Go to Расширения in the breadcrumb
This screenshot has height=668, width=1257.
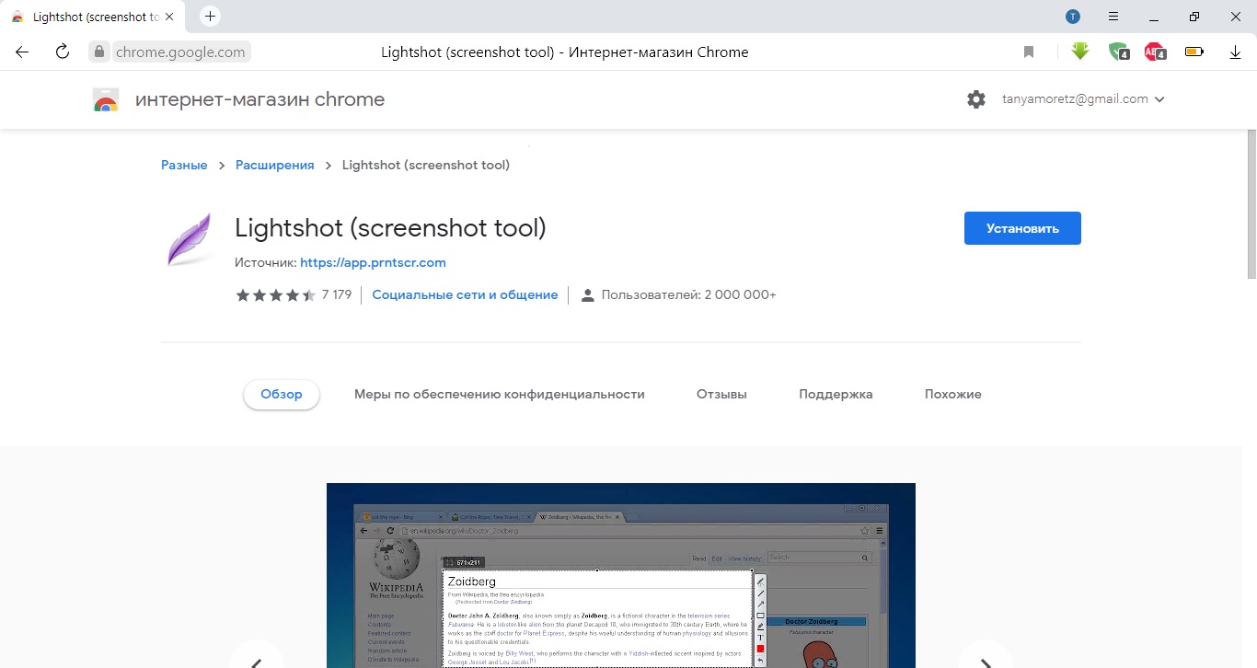pos(274,165)
